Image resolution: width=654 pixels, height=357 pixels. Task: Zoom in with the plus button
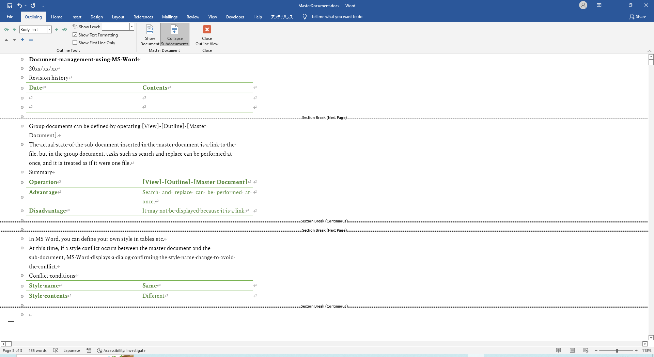point(636,351)
